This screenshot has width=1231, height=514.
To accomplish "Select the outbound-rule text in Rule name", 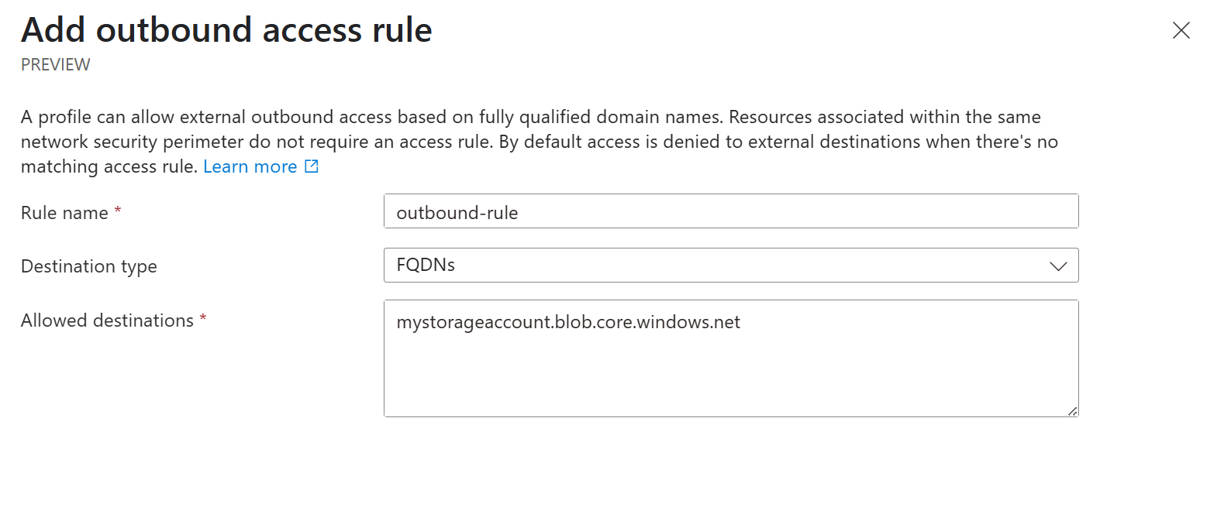I will click(457, 212).
